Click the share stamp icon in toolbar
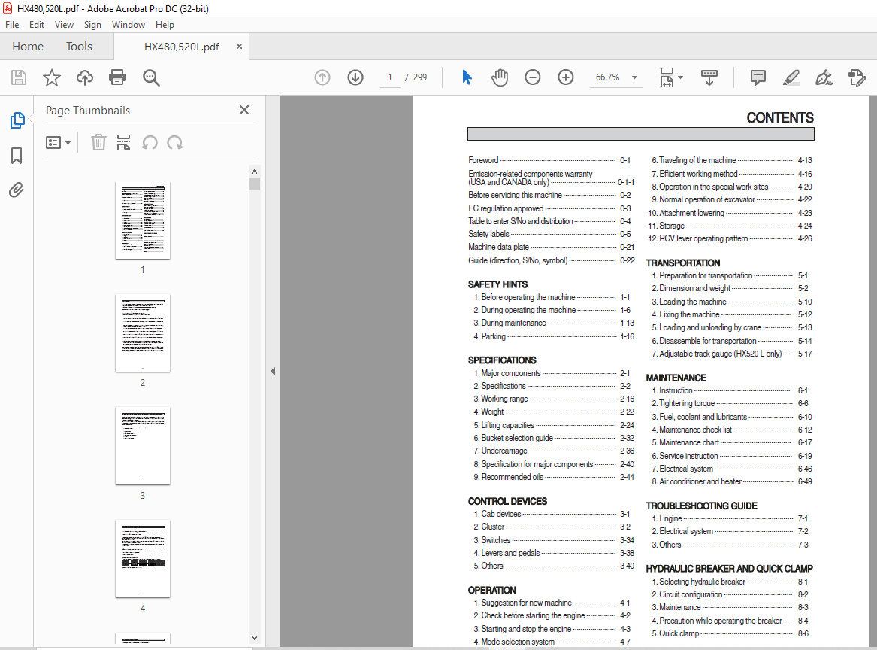The width and height of the screenshot is (877, 650). (x=857, y=77)
